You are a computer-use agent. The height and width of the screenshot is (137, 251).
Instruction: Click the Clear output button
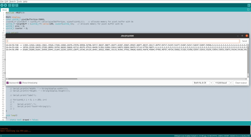pyautogui.click(x=241, y=83)
